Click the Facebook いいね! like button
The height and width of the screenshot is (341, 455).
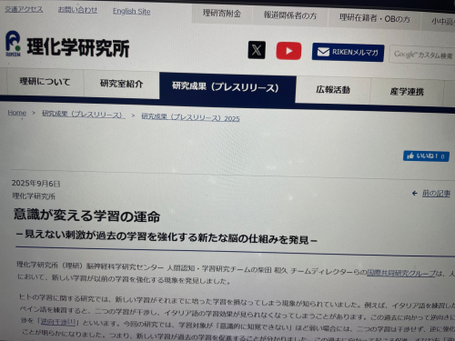pyautogui.click(x=426, y=156)
